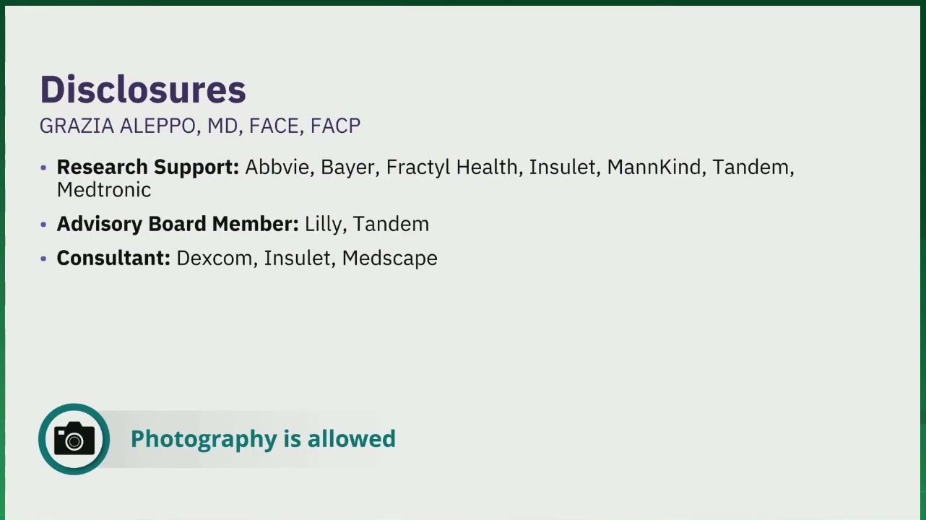Click the Research Support bold heading
Viewport: 926px width, 520px height.
coord(148,168)
